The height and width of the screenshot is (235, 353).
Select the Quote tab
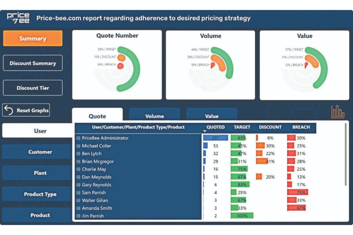[x=97, y=116]
